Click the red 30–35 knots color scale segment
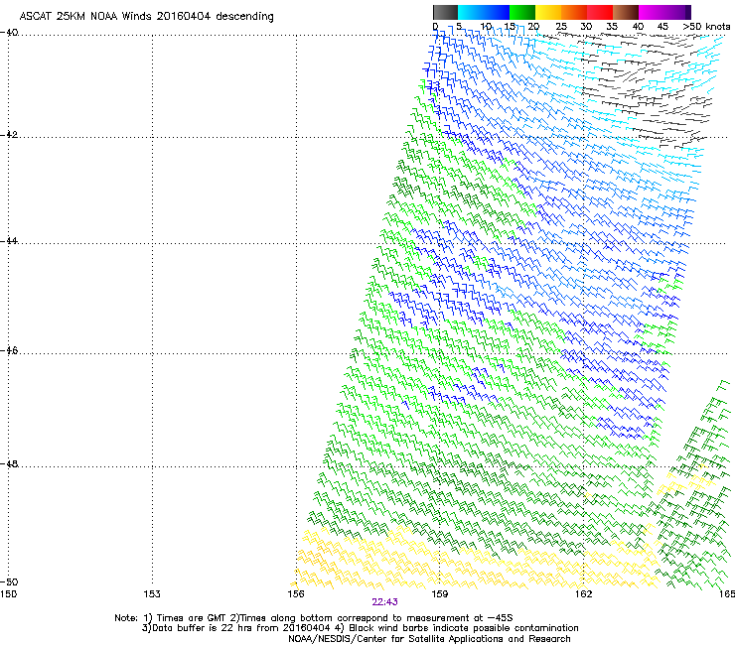The height and width of the screenshot is (645, 735). coord(600,12)
